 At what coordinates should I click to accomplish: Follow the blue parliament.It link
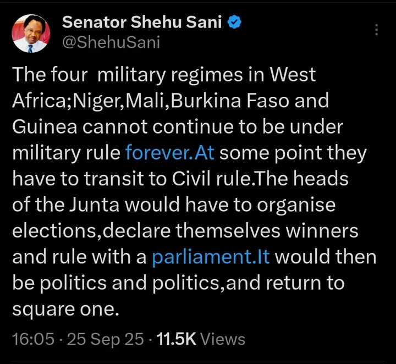(210, 257)
